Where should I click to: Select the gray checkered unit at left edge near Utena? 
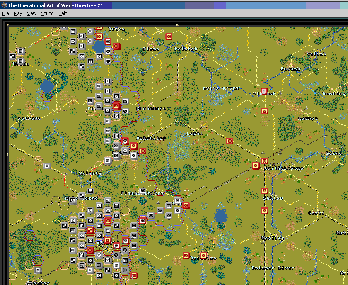click(x=12, y=56)
